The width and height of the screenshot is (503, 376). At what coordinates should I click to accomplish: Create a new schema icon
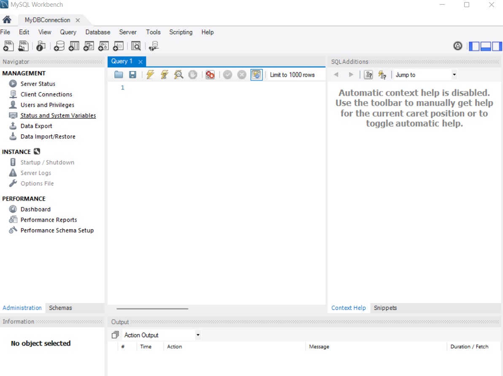coord(59,46)
